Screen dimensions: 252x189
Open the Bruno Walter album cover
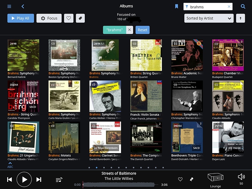click(x=187, y=55)
